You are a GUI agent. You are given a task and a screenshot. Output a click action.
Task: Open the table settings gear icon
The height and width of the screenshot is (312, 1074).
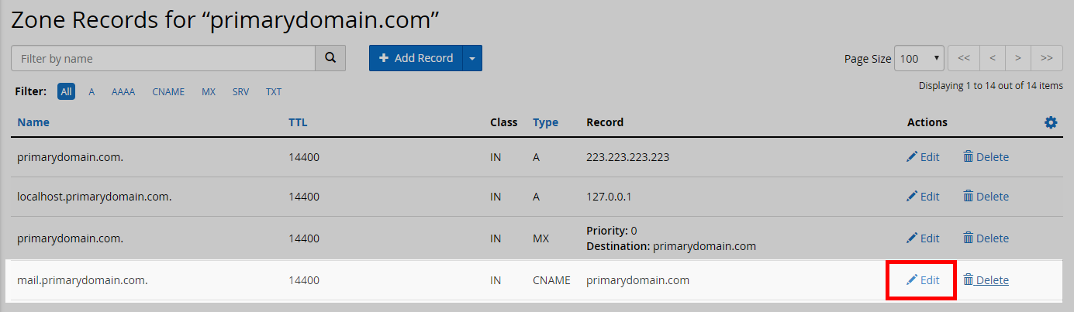click(1051, 122)
